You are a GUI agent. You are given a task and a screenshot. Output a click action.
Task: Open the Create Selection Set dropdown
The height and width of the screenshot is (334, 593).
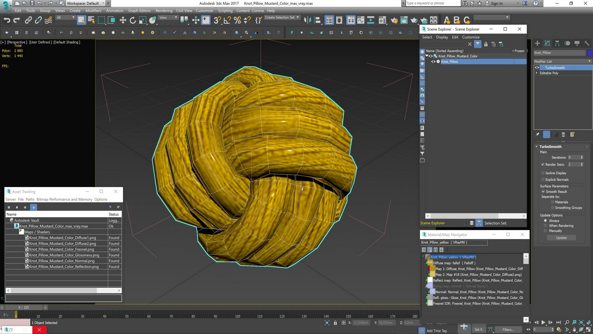click(282, 17)
